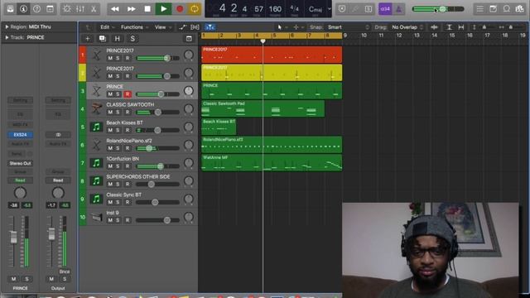Image resolution: width=530 pixels, height=298 pixels.
Task: Open the Read automation mode on PRINCE strip
Action: click(x=20, y=180)
